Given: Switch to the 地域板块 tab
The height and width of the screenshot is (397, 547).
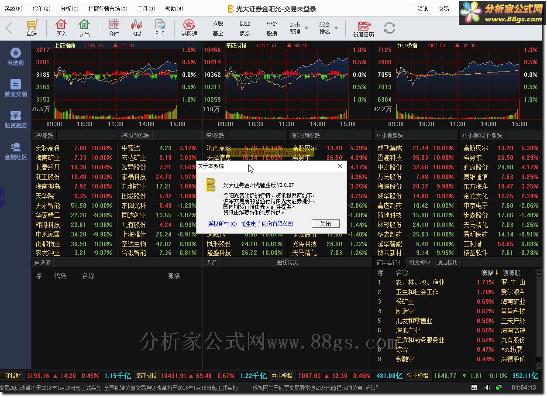Looking at the screenshot, I should click(x=447, y=263).
